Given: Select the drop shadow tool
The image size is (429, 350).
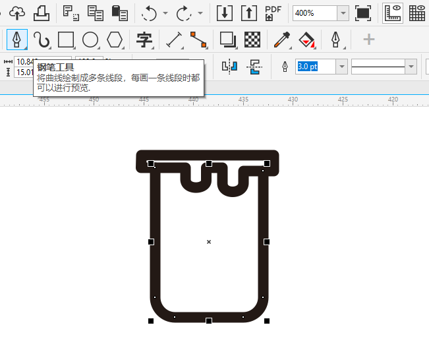Looking at the screenshot, I should [x=228, y=40].
